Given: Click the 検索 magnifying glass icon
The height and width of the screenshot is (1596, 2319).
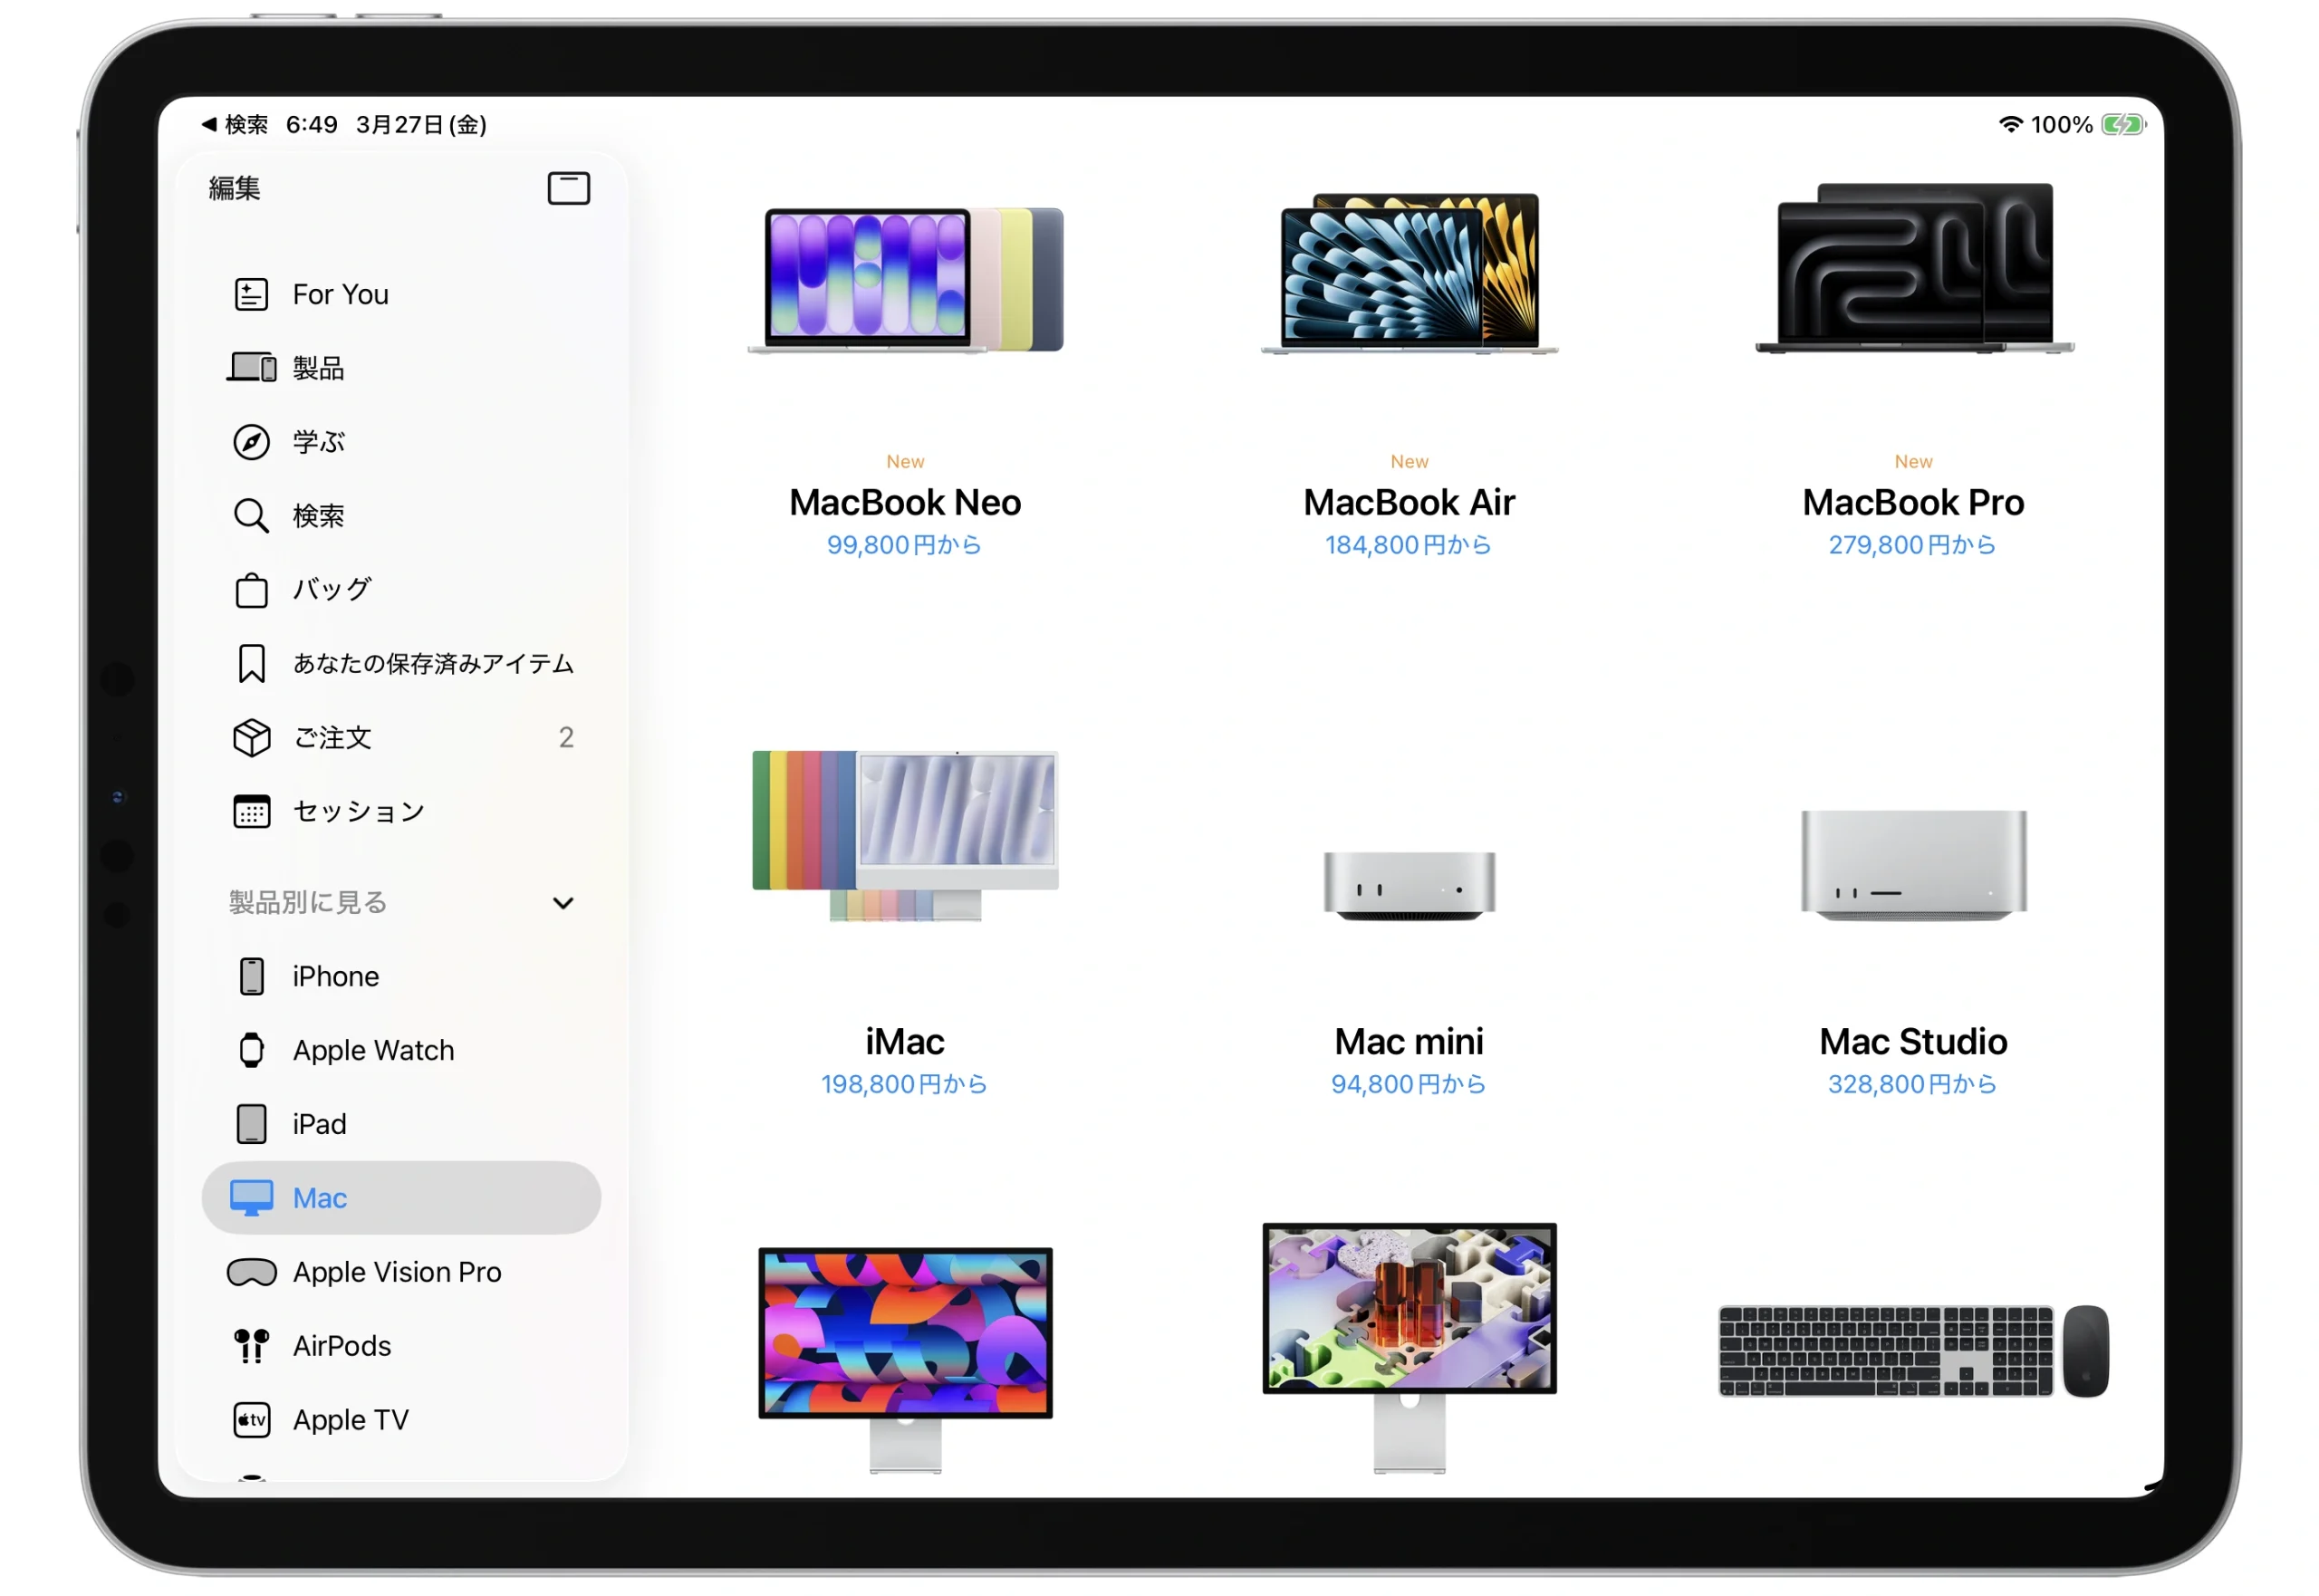Looking at the screenshot, I should pos(251,516).
